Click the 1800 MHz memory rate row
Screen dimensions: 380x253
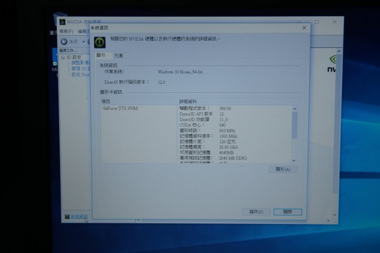(208, 137)
